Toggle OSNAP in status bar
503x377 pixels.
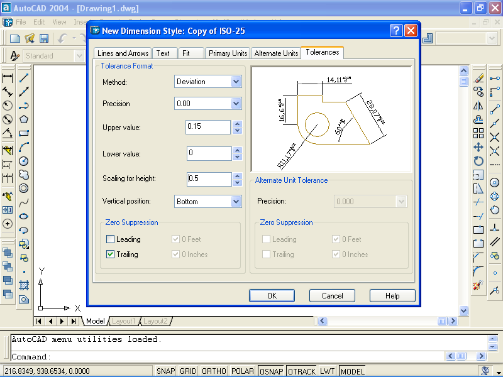(x=272, y=371)
